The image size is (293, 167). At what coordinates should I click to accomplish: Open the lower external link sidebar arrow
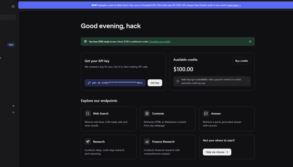(13, 113)
